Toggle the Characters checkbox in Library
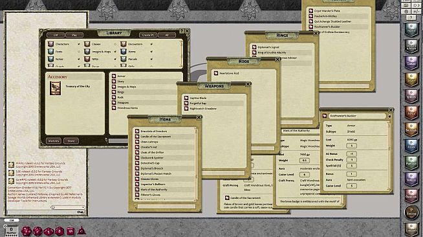This screenshot has width=423, height=237. (79, 44)
